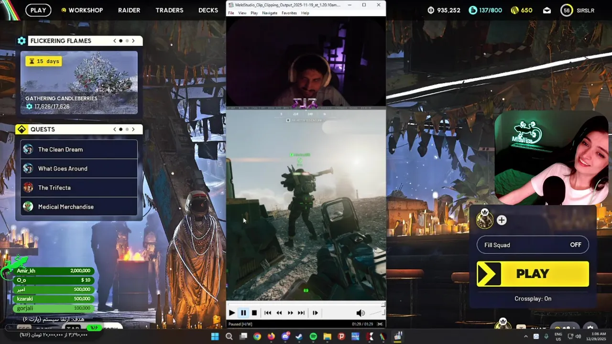Pause the video in media player
612x344 pixels.
[243, 313]
